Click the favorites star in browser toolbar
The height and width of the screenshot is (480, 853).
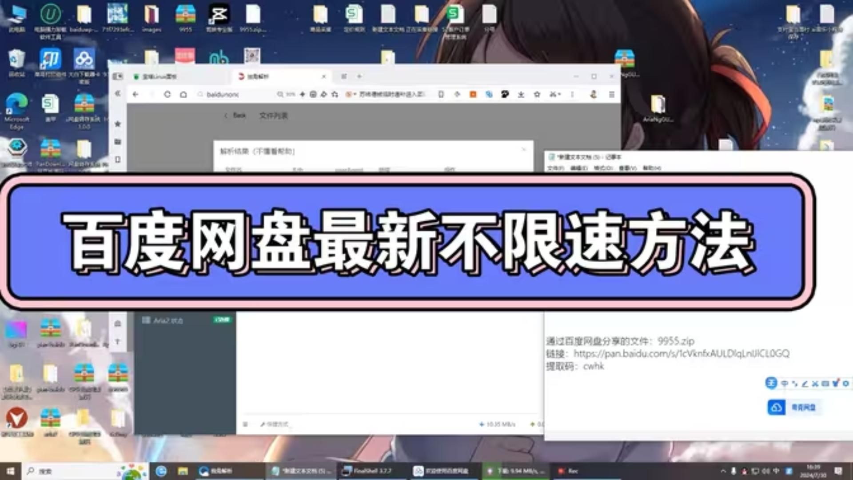[x=537, y=94]
